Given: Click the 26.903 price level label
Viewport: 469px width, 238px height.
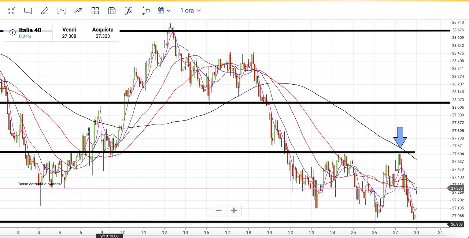Looking at the screenshot, I should (x=457, y=224).
